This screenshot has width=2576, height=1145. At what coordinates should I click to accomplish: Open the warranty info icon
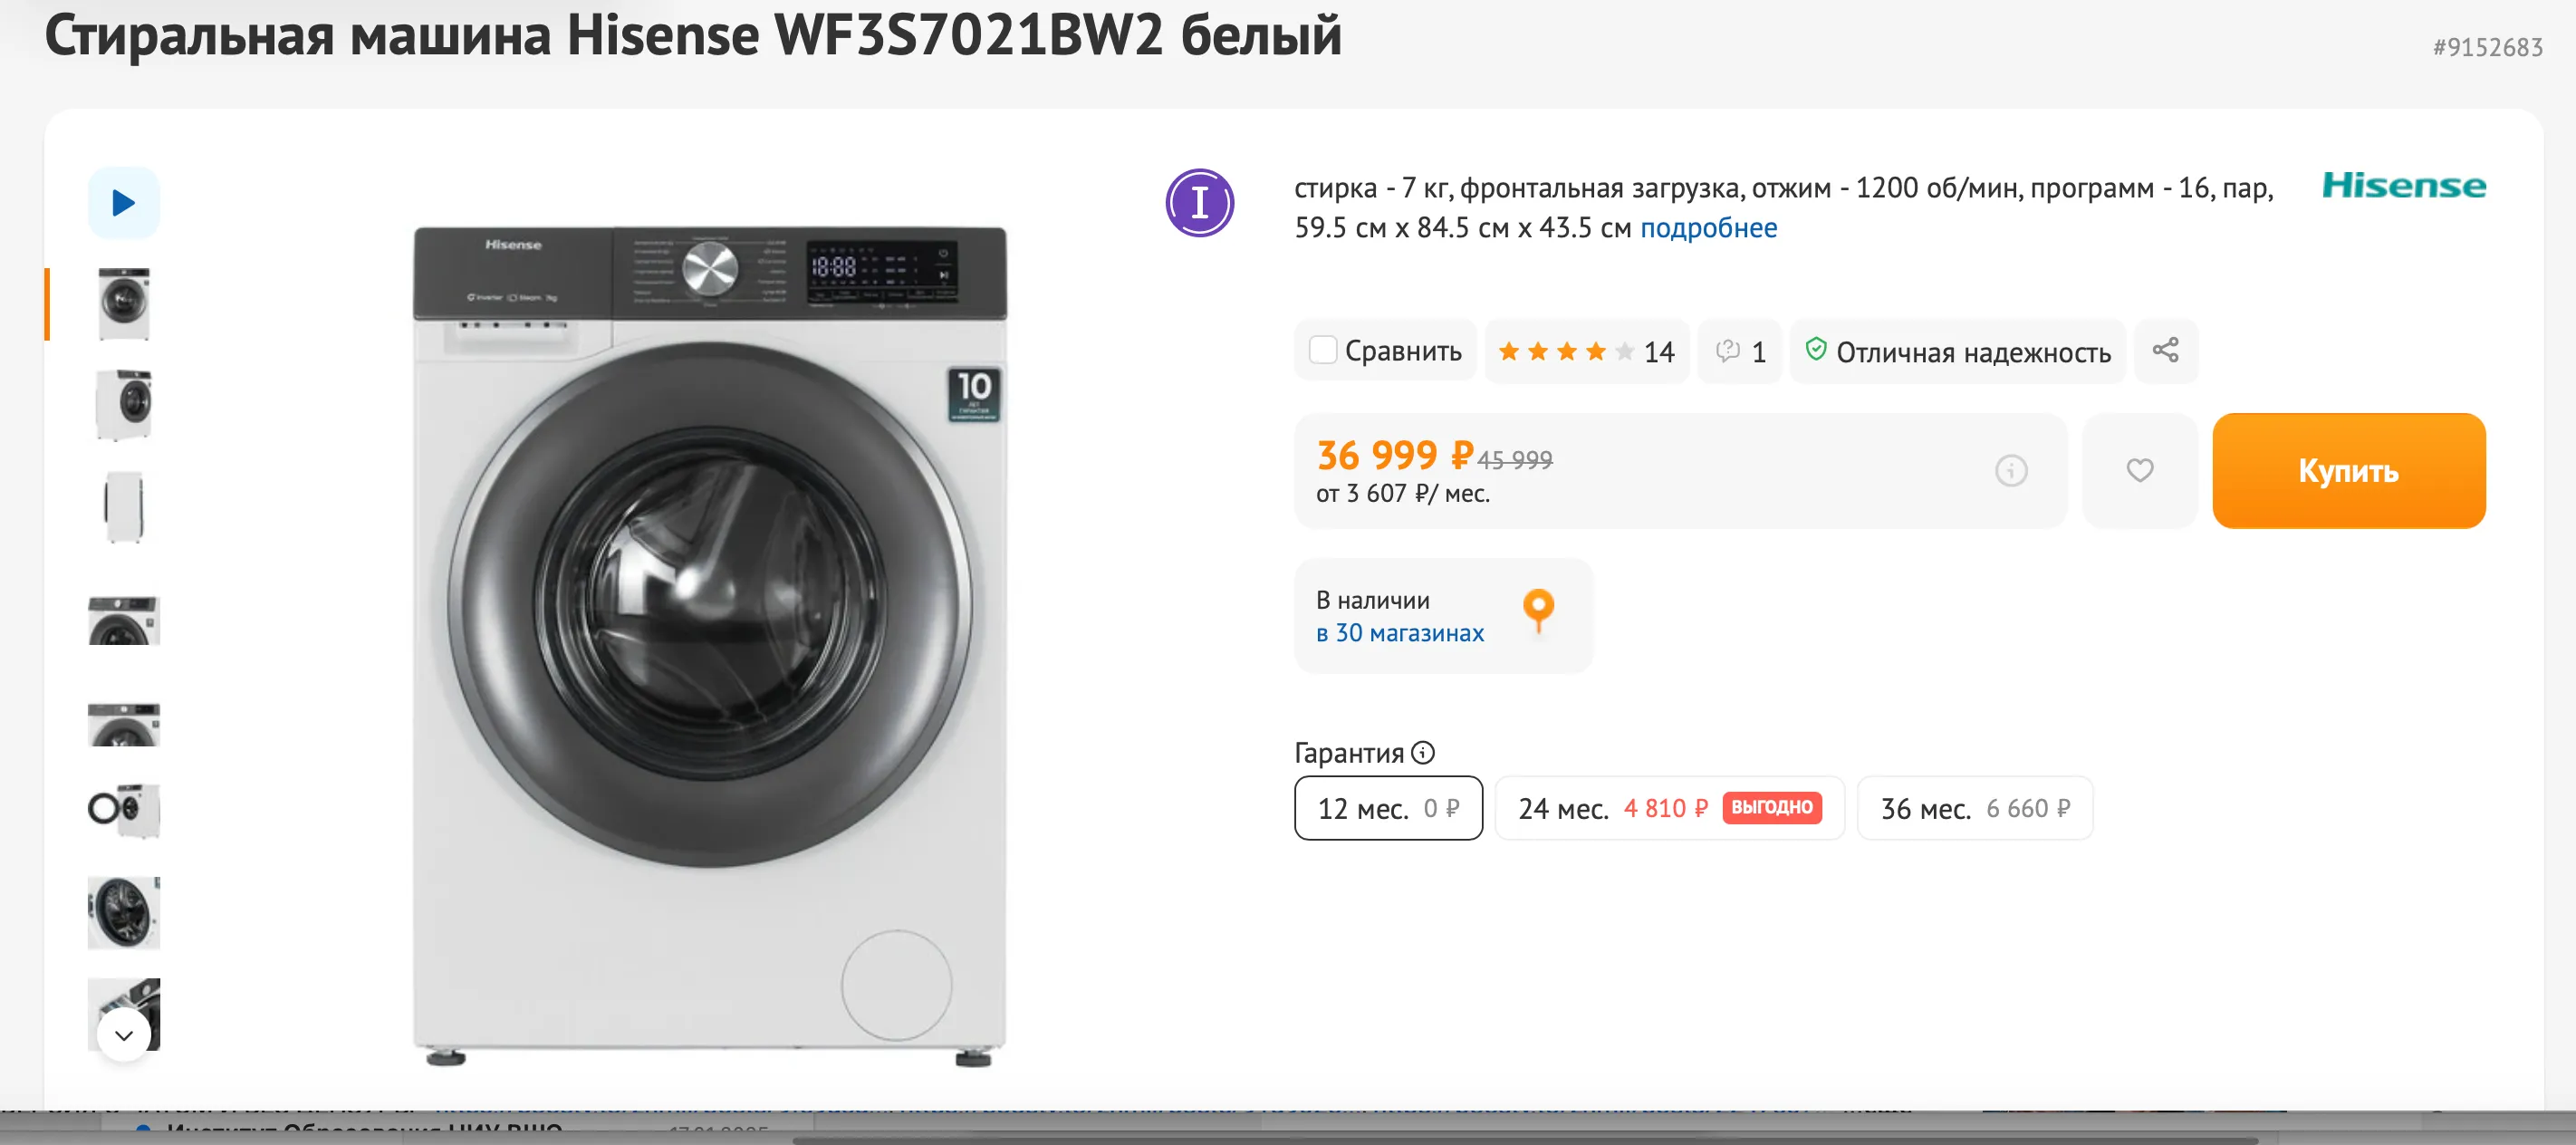[x=1423, y=753]
